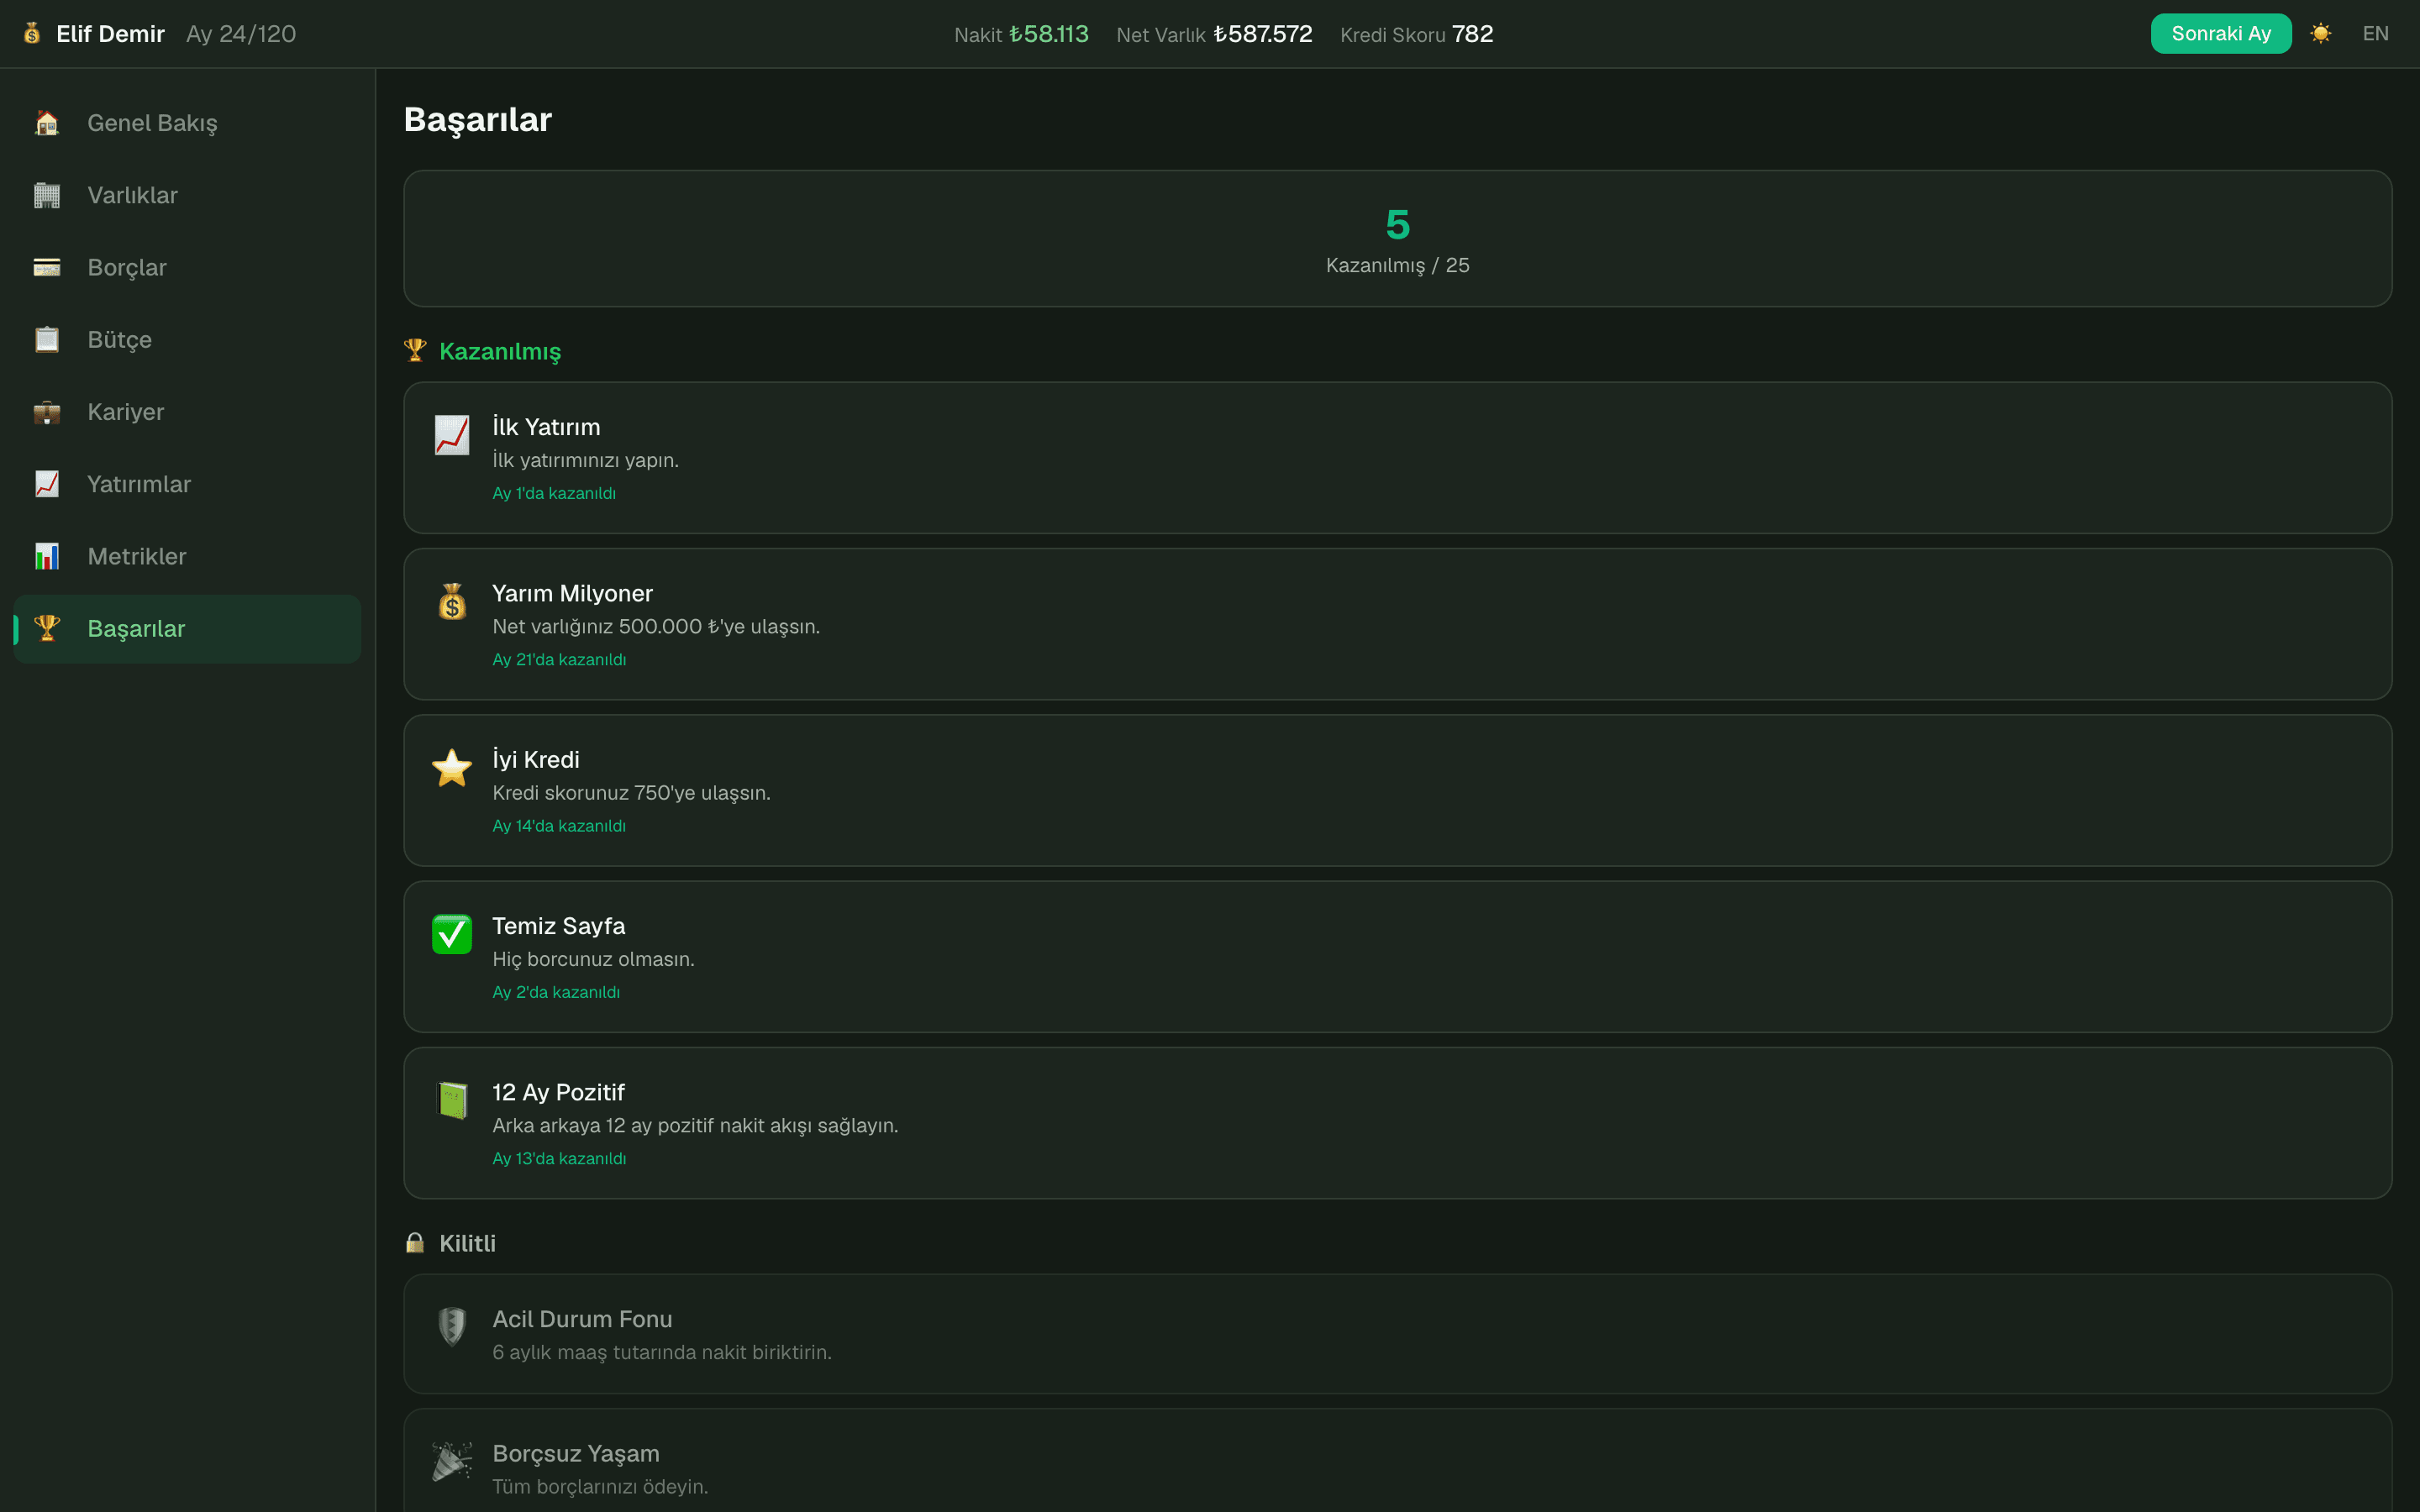Click the credit card icon for Borçlar
Screen dimensions: 2420x1512
pyautogui.click(x=47, y=267)
